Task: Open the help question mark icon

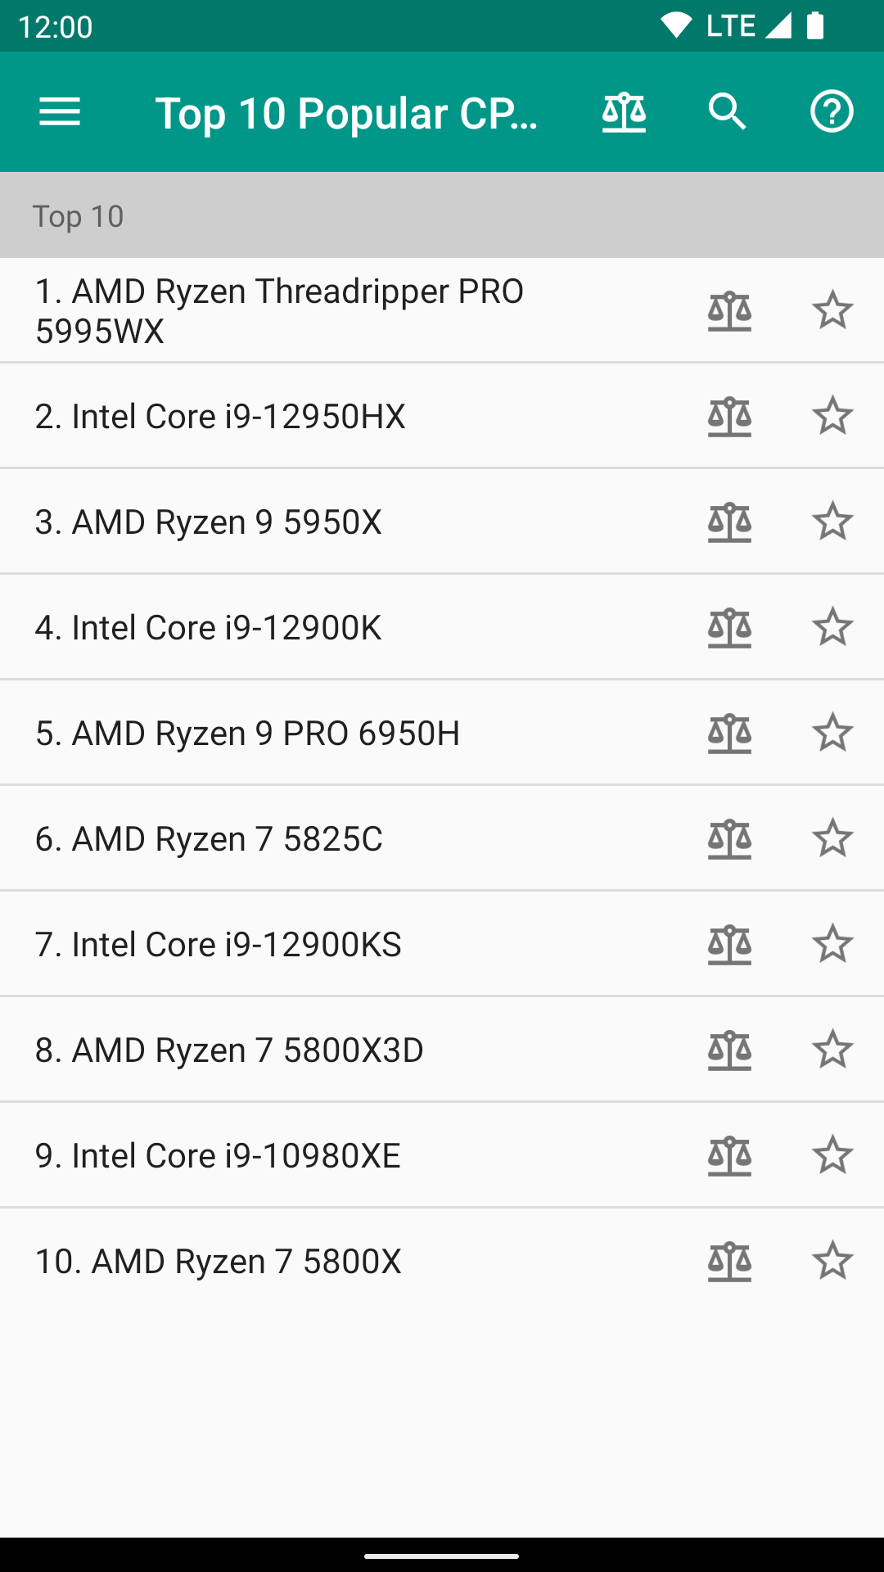Action: coord(832,112)
